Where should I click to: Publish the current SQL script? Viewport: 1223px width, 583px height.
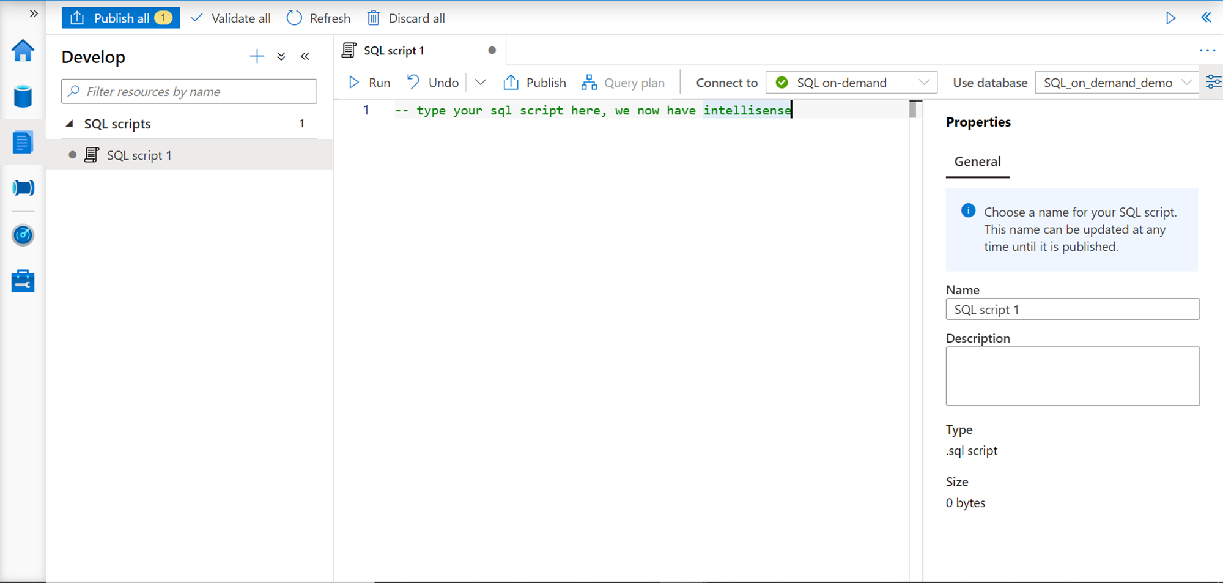click(534, 83)
